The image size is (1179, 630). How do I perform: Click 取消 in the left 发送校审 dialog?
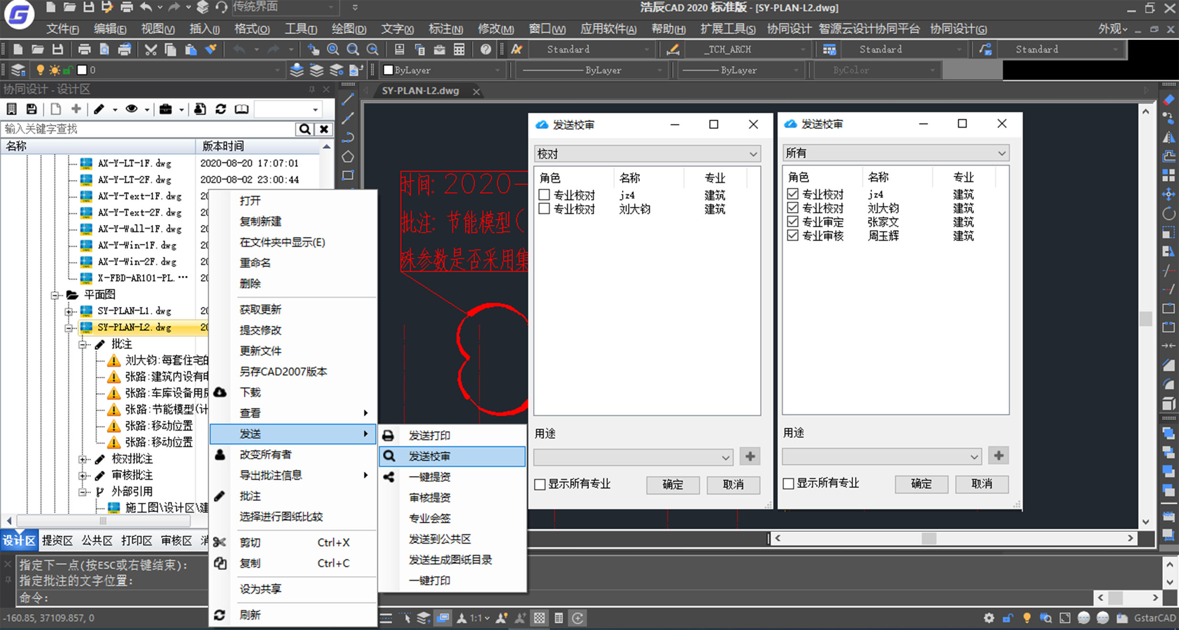coord(733,485)
